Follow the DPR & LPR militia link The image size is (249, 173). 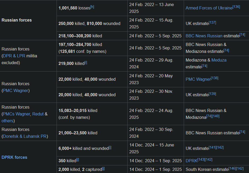click(x=14, y=56)
